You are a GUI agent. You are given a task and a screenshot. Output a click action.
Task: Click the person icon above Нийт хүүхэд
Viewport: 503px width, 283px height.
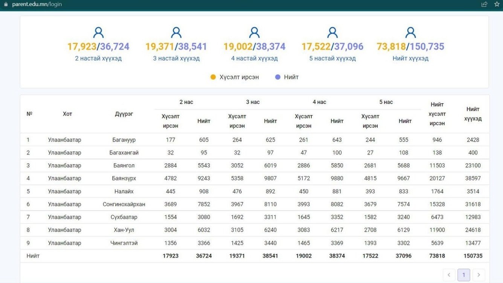click(410, 33)
